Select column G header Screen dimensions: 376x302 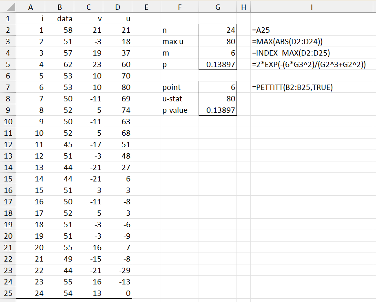[x=217, y=7]
